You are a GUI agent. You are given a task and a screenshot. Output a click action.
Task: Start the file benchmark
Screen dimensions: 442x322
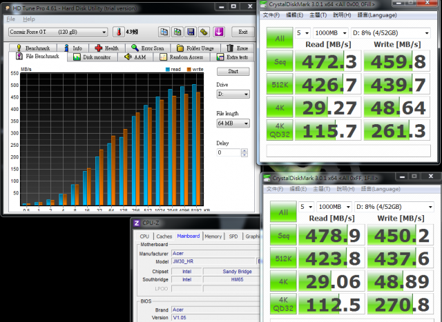coord(233,71)
